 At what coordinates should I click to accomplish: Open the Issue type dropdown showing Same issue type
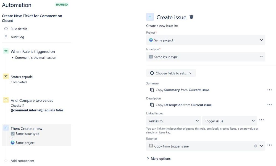pos(206,57)
